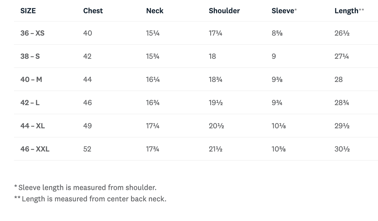Viewport: 378px width, 221px height.
Task: Select the 44 – XL size row label
Action: coord(33,126)
